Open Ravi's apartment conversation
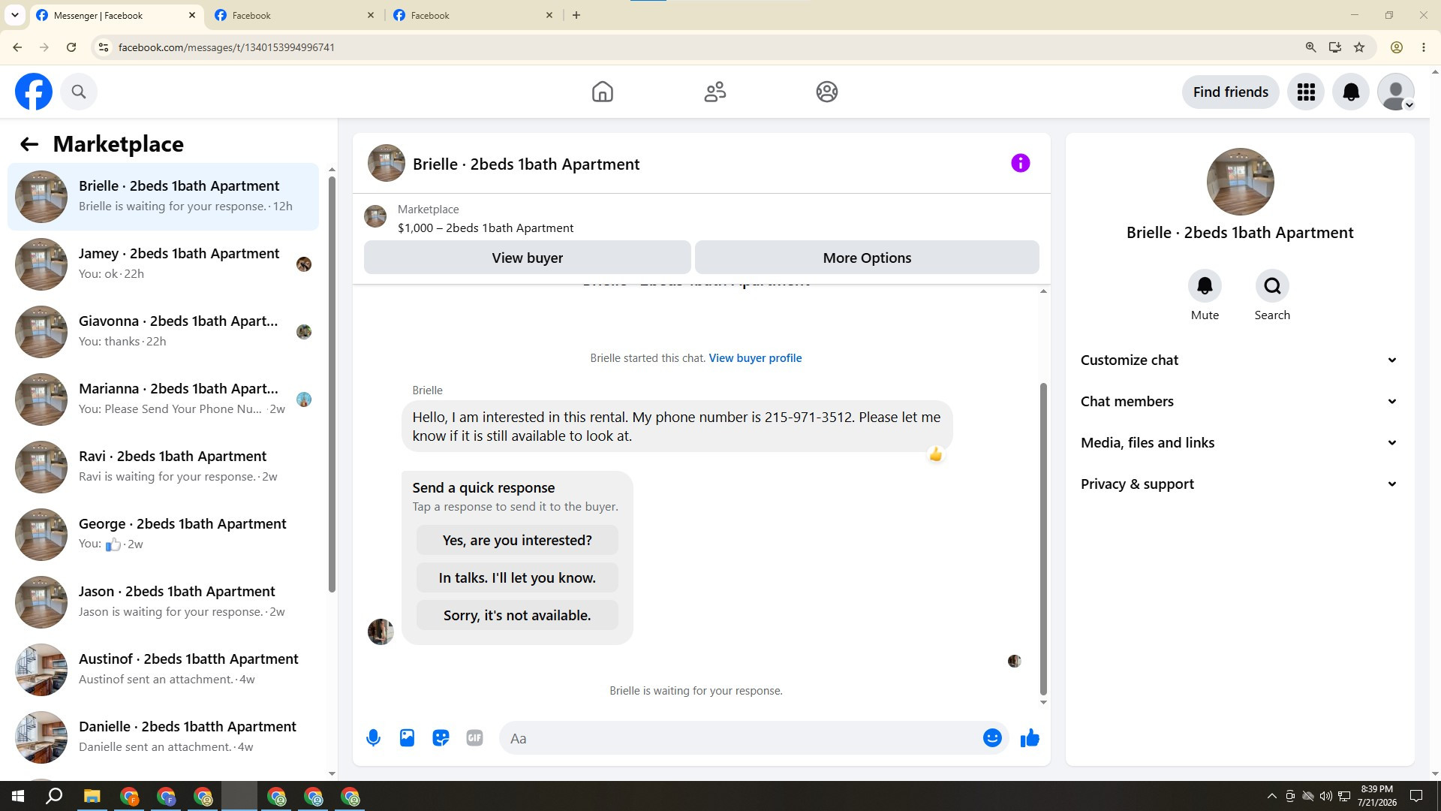Screen dimensions: 1441x811 pos(163,466)
